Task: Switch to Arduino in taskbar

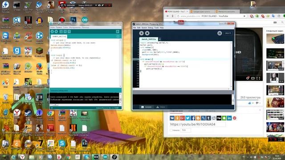Action: (x=105, y=157)
